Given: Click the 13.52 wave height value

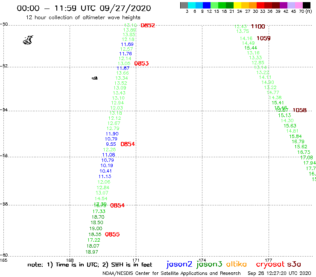Looking at the screenshot, I should 121,83.
